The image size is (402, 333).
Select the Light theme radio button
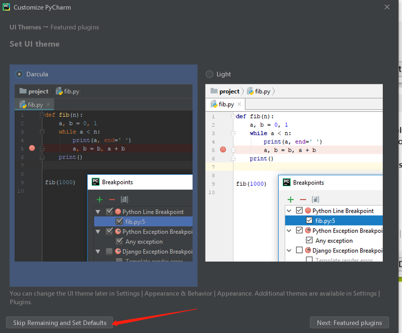coord(209,74)
